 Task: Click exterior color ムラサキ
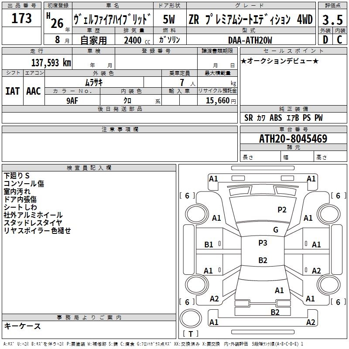[94, 82]
